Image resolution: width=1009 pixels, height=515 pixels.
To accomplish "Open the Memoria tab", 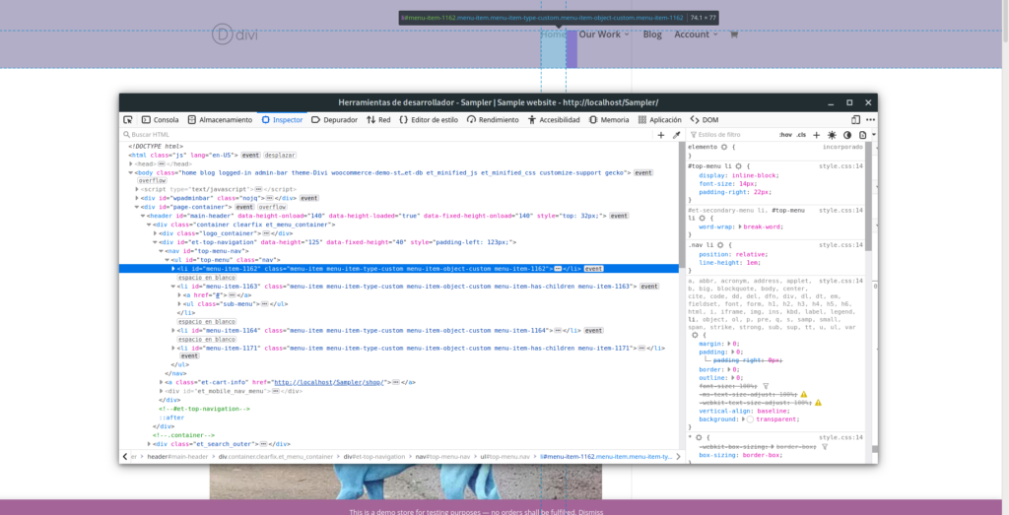I will click(x=609, y=119).
